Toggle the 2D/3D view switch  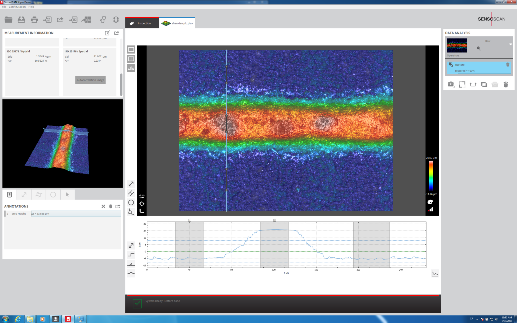[x=142, y=196]
